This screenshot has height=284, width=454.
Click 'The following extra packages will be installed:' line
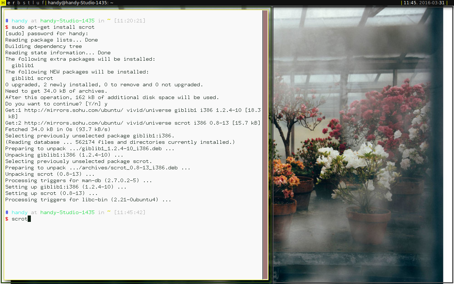click(80, 59)
